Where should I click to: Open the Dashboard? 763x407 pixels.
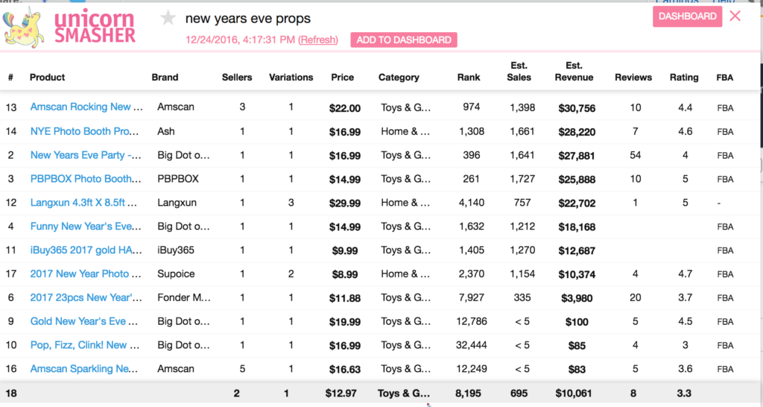[x=687, y=16]
